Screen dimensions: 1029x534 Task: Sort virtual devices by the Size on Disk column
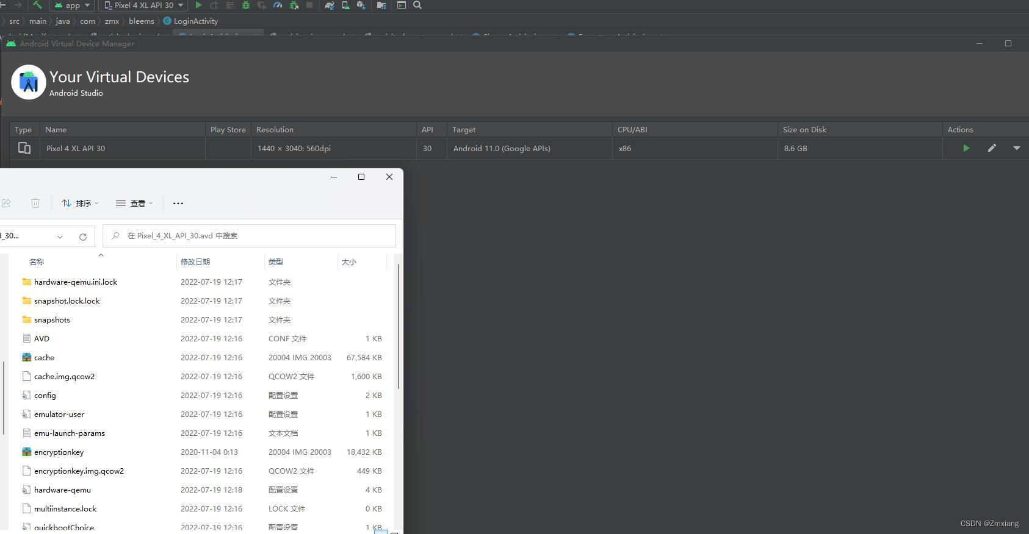[x=860, y=129]
